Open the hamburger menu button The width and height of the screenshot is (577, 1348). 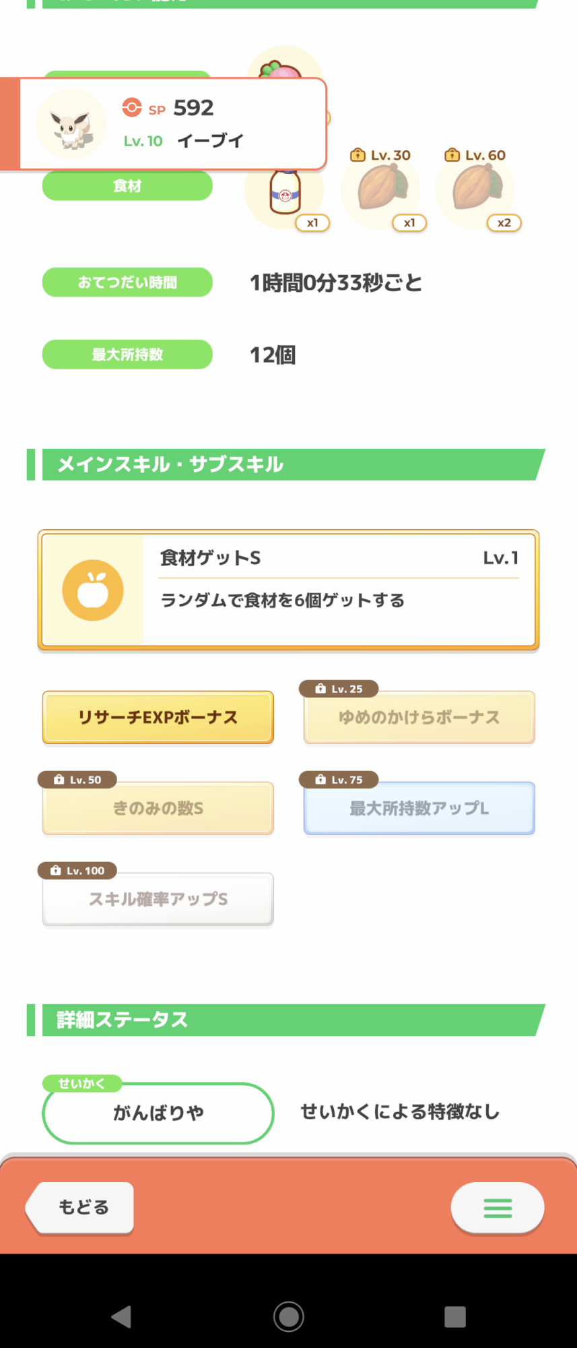(498, 1208)
